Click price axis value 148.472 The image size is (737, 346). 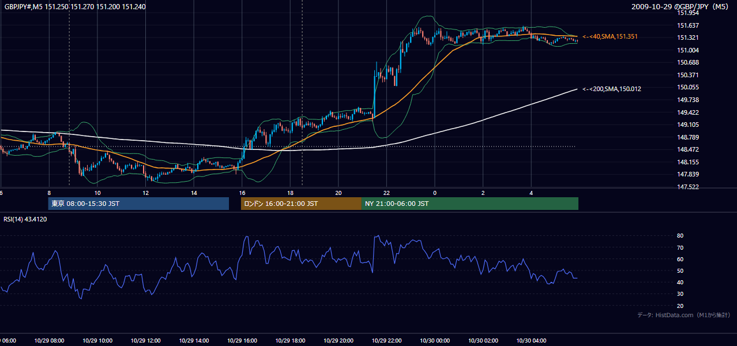(689, 149)
